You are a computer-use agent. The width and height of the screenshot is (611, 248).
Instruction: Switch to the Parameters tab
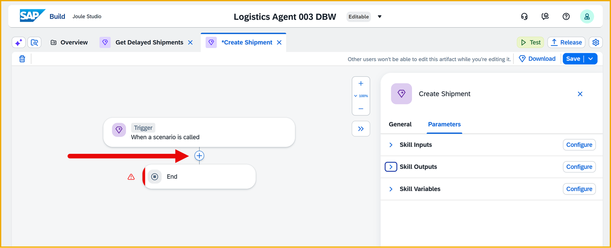444,124
